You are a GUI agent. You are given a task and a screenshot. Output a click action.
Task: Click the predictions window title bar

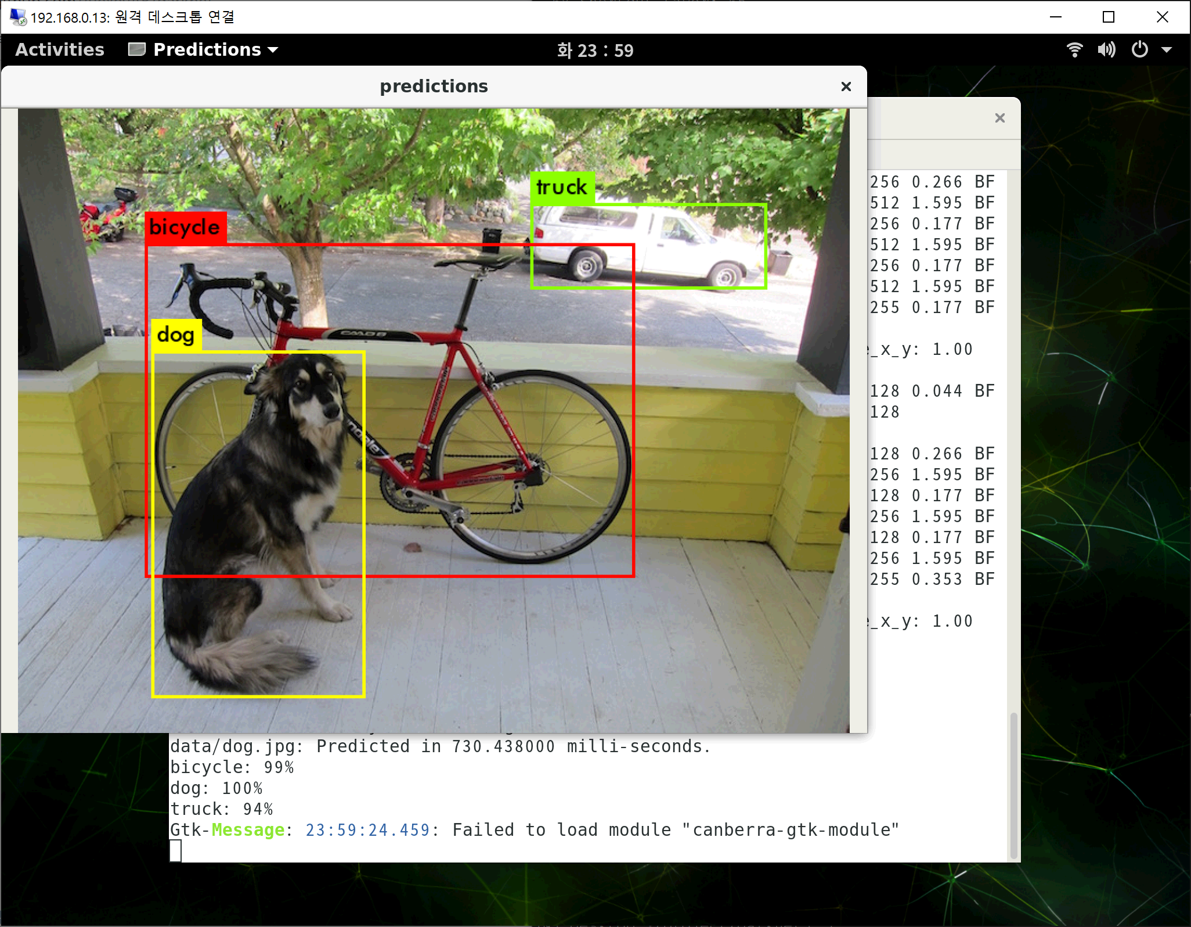(x=433, y=87)
